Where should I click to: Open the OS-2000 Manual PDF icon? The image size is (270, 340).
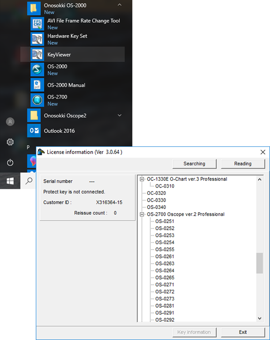[37, 85]
